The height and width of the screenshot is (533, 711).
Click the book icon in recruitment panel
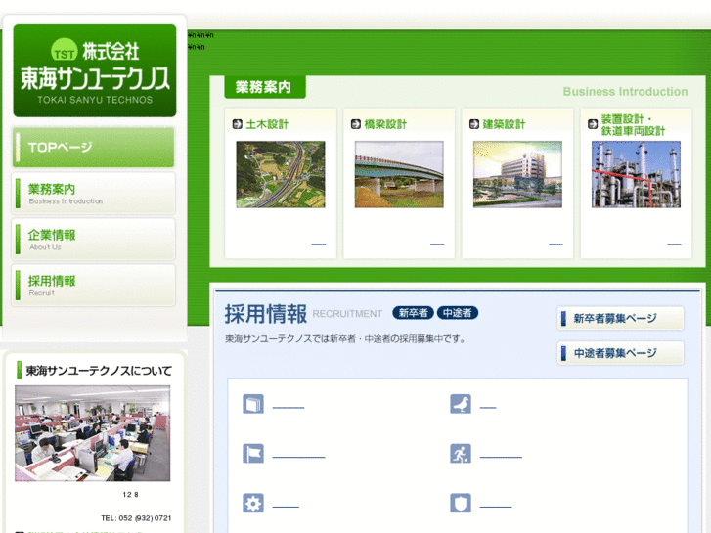tap(253, 404)
